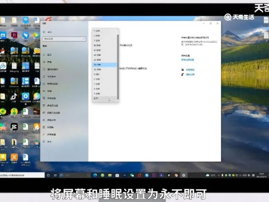
Task: Open WeChat from the taskbar
Action: click(x=132, y=175)
